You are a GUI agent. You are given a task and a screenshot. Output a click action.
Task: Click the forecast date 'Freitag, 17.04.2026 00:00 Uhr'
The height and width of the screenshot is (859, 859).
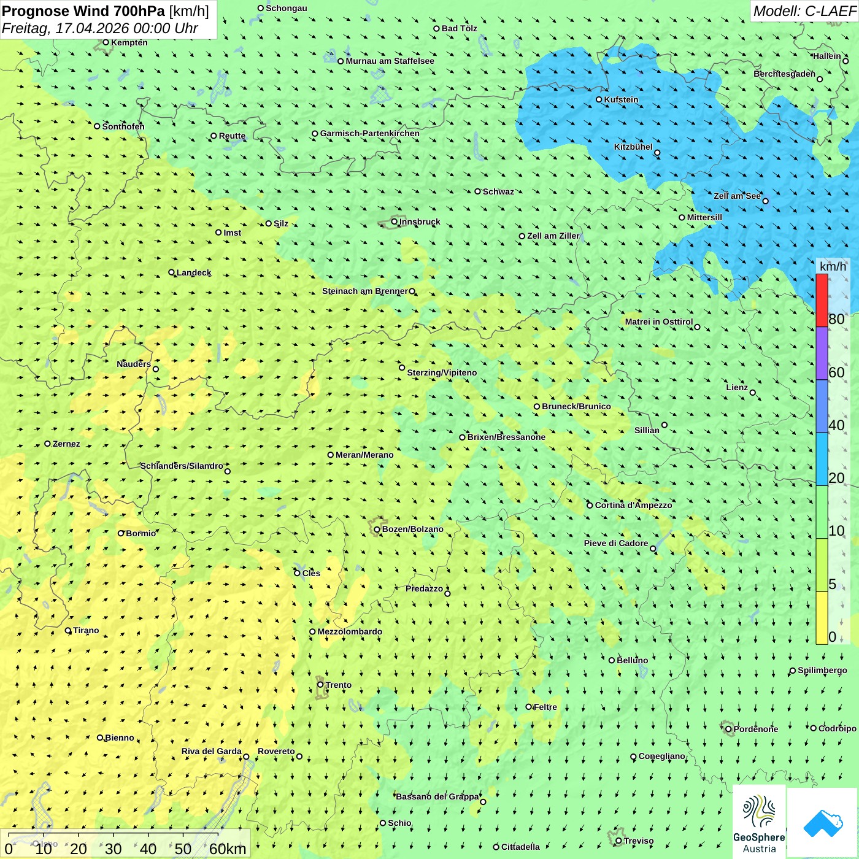(x=99, y=28)
